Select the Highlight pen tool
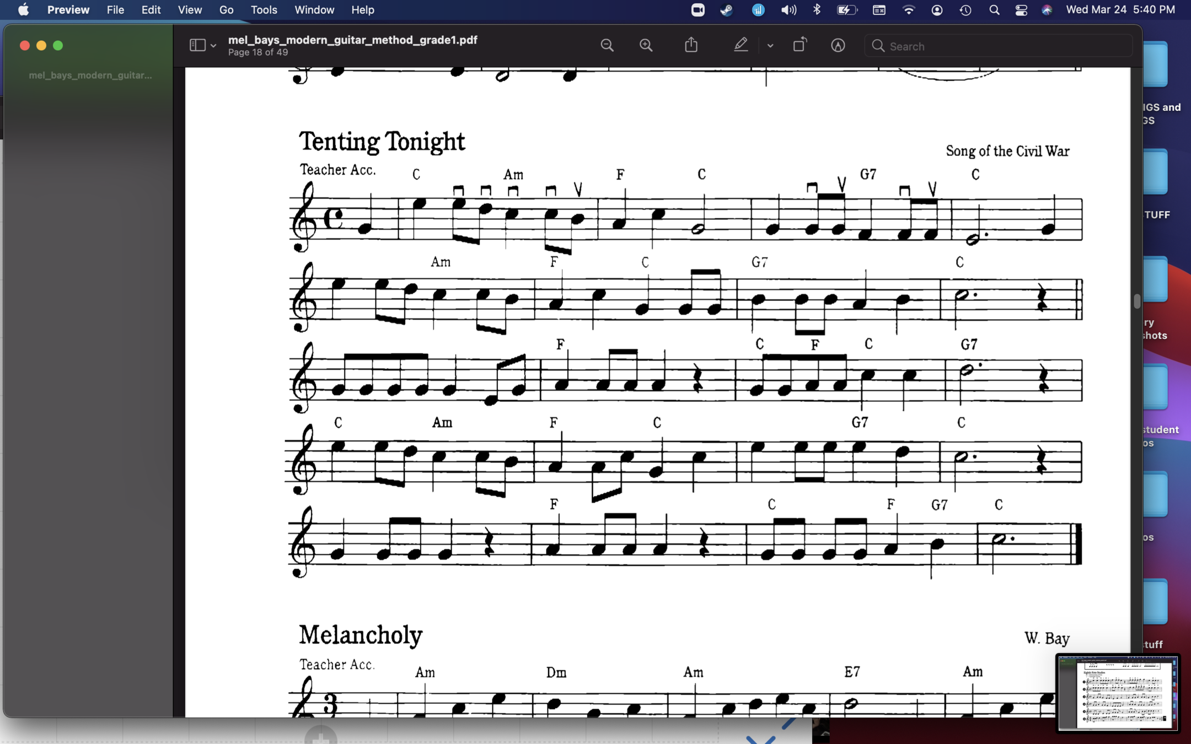1191x744 pixels. [x=741, y=45]
